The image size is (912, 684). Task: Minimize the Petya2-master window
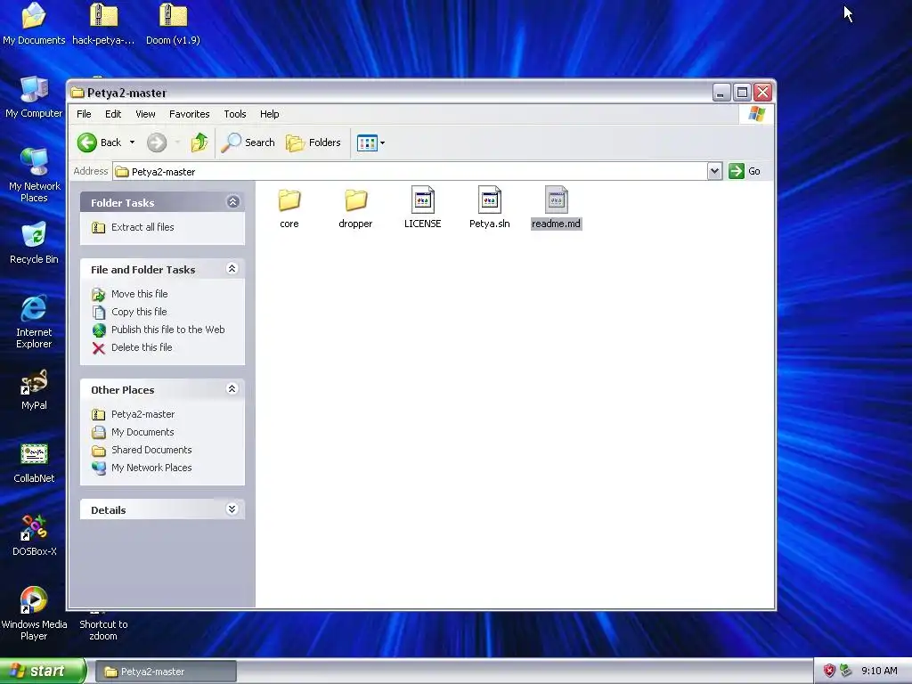[x=721, y=93]
